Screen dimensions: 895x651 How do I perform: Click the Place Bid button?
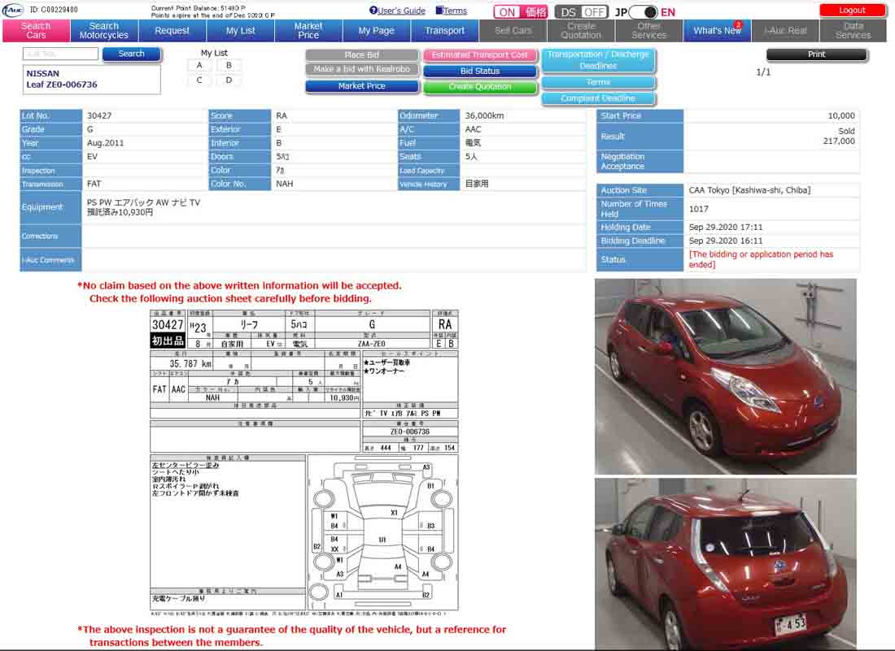coord(362,54)
